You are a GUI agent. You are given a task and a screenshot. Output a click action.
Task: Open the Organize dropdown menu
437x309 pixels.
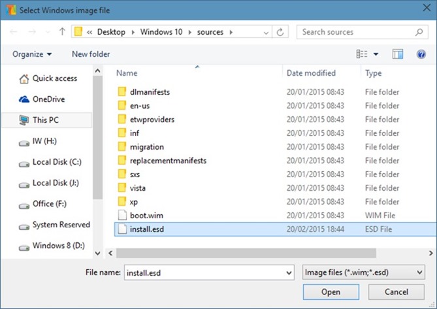pos(32,54)
